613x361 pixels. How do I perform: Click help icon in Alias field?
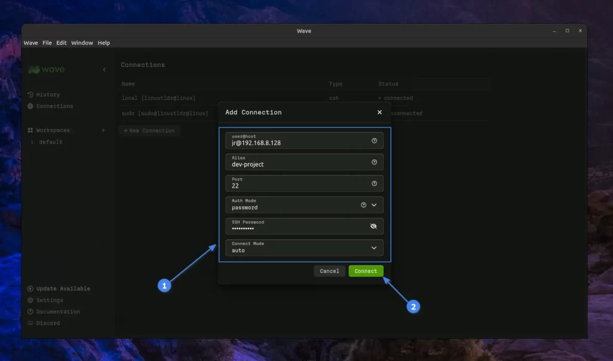point(374,162)
